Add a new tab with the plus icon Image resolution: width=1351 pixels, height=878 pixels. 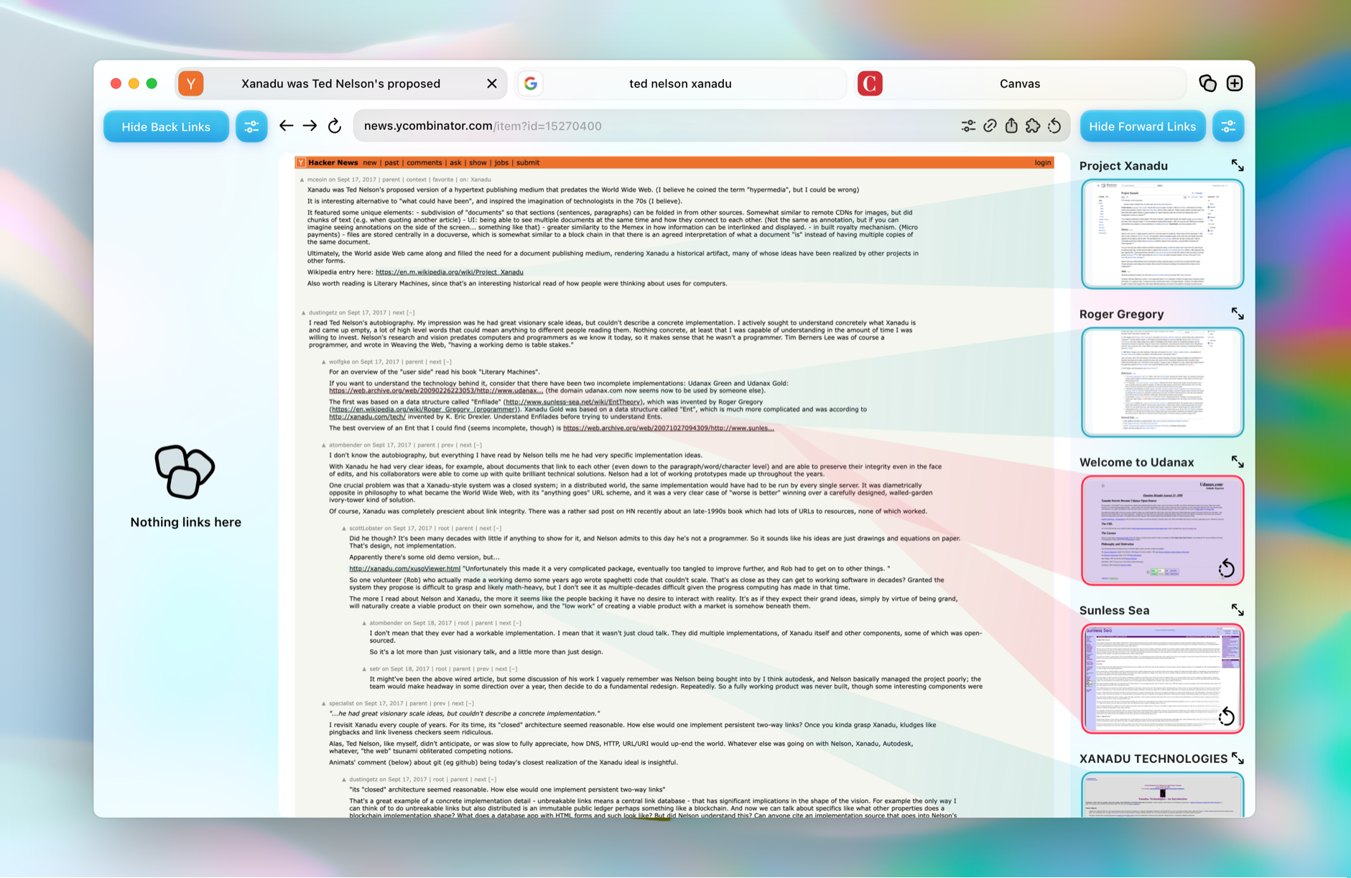pos(1235,83)
